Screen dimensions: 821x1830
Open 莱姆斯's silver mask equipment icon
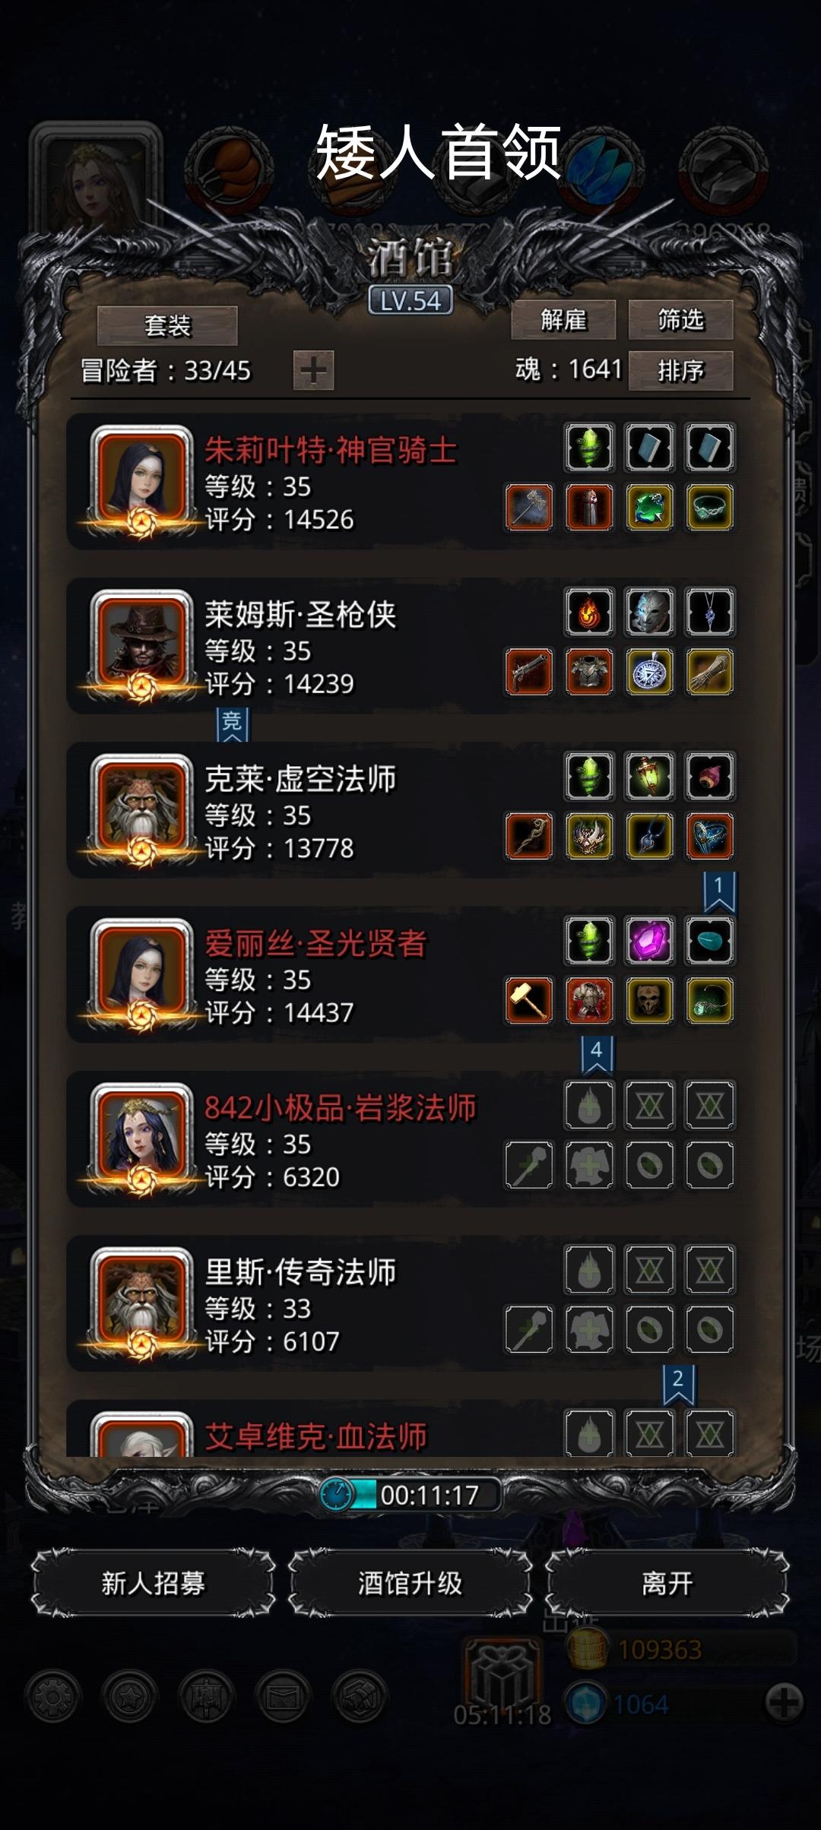click(x=649, y=611)
